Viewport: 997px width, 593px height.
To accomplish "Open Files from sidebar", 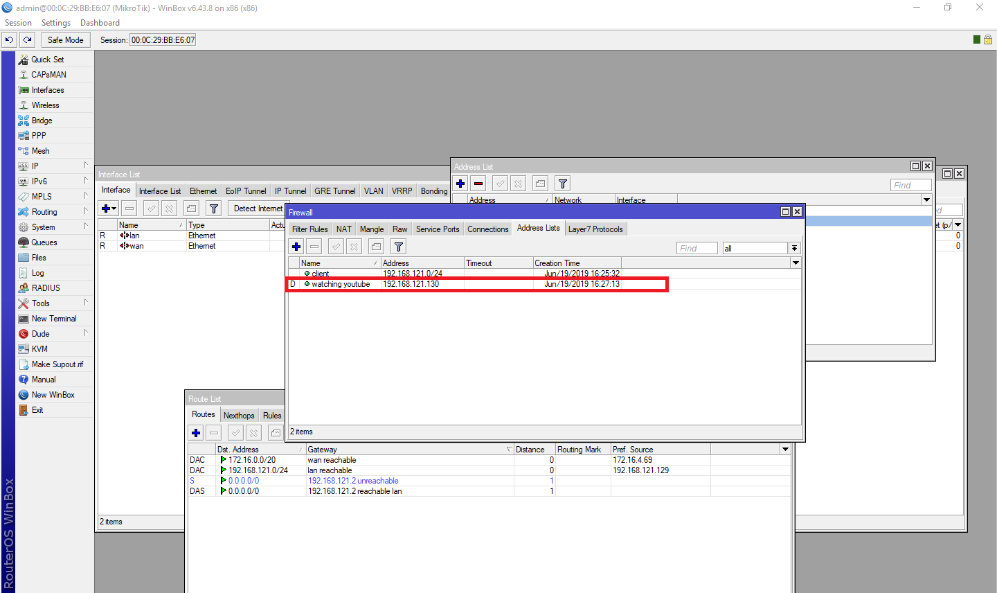I will click(55, 258).
